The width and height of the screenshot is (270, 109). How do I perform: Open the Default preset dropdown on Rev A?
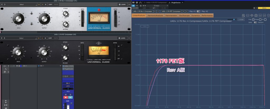pos(21,4)
